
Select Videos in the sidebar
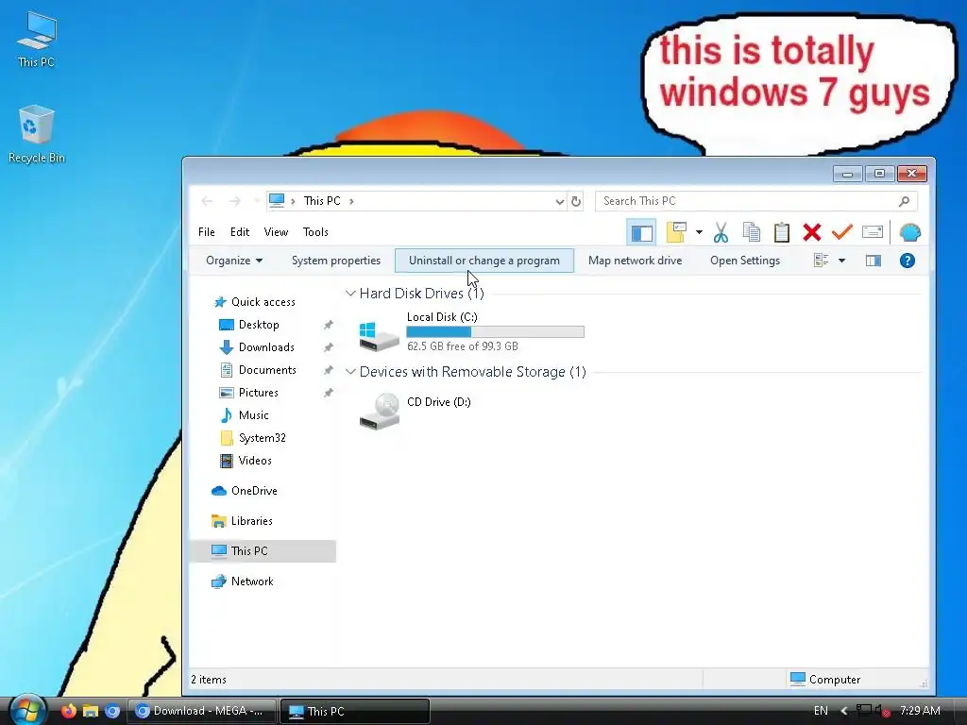click(255, 461)
